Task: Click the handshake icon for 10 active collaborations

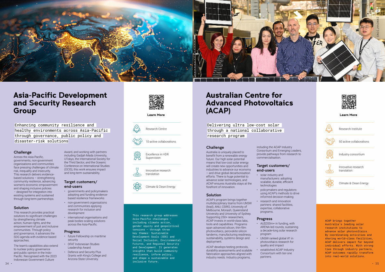Action: (x=137, y=141)
